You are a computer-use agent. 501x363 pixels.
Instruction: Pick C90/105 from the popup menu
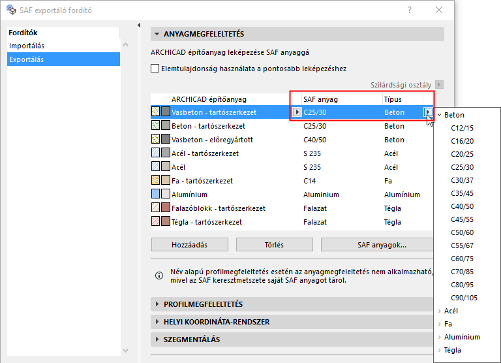tap(464, 298)
